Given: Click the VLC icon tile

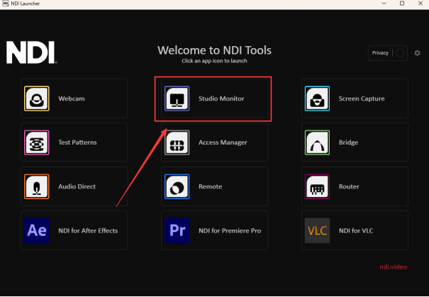Looking at the screenshot, I should click(317, 230).
